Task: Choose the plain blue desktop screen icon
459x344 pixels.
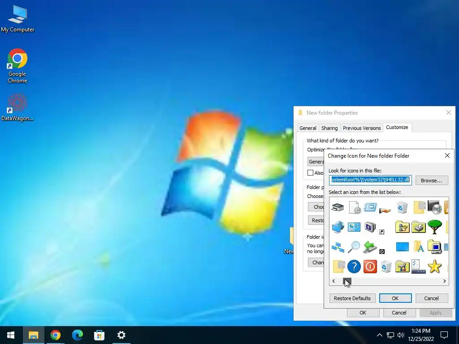Action: pos(402,247)
